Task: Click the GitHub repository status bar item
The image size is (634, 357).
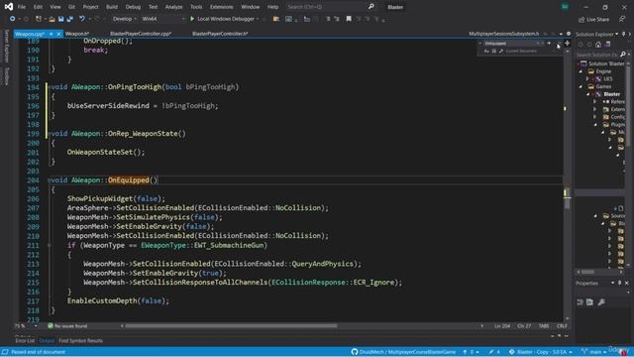Action: 403,352
